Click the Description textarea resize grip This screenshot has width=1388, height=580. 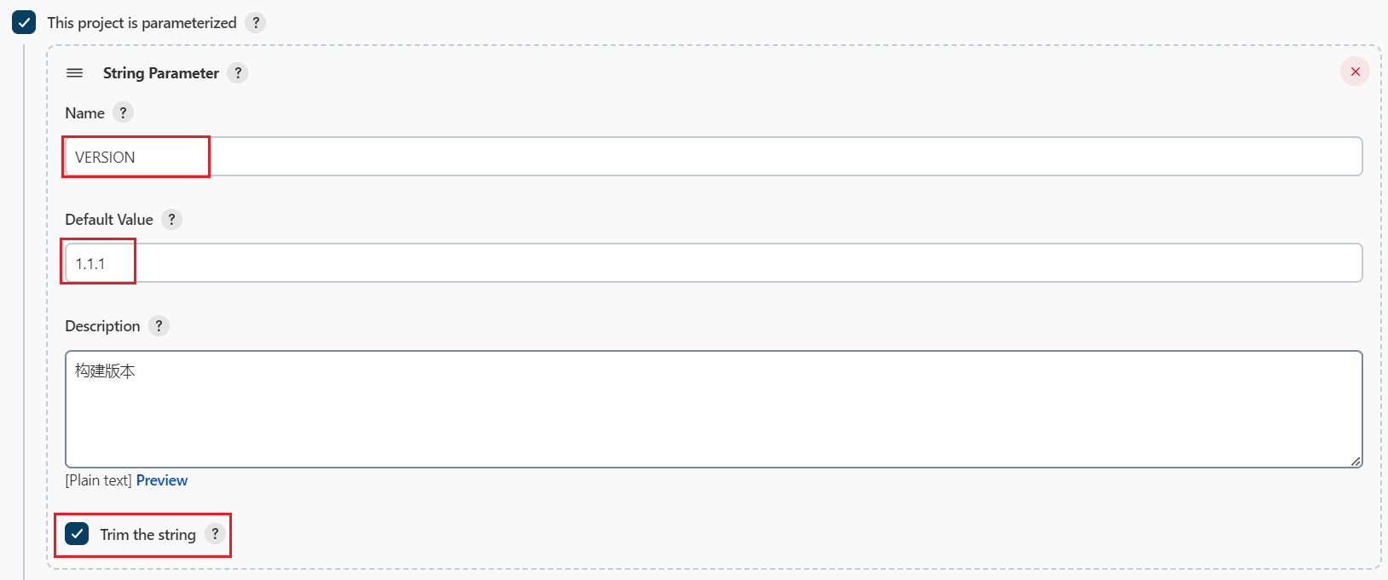pyautogui.click(x=1356, y=461)
